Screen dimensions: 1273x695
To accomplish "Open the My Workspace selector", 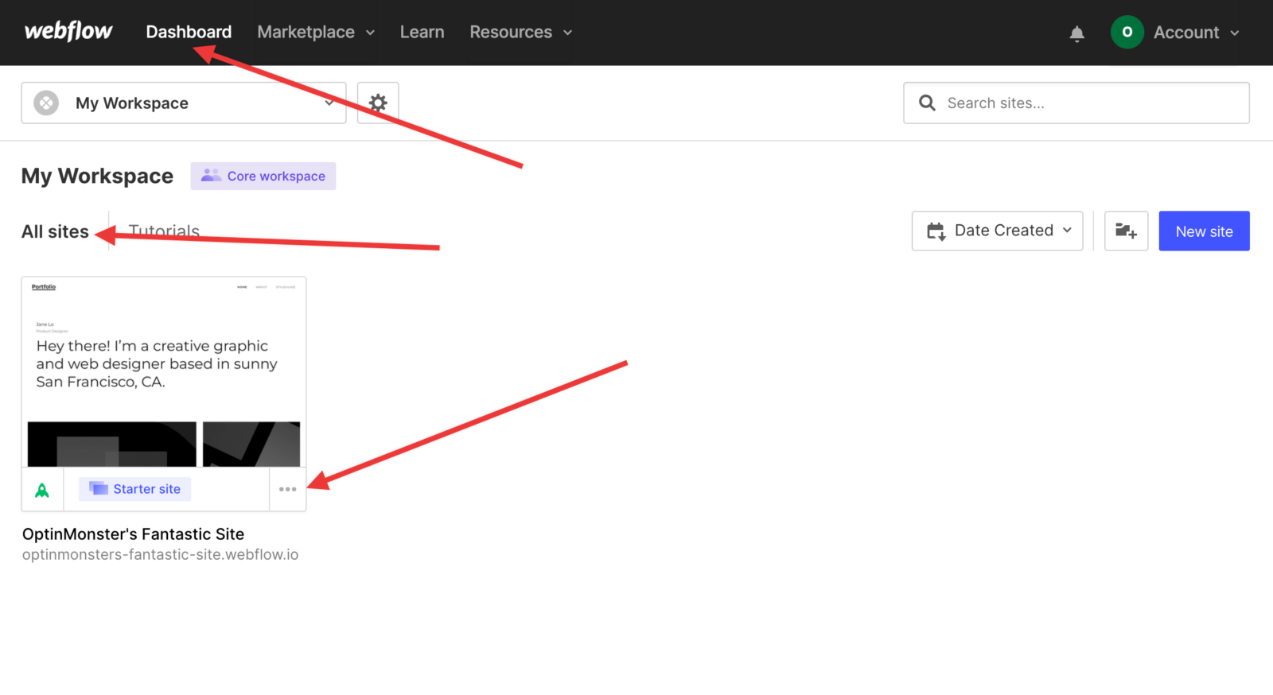I will click(184, 103).
